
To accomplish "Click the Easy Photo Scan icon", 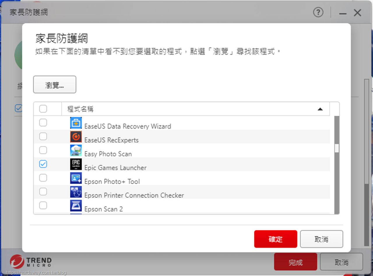I will click(x=76, y=151).
